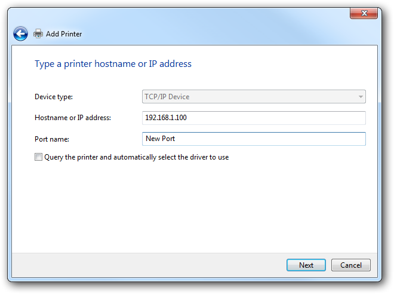Click inside the Hostname or IP address field
The image size is (394, 294).
click(254, 118)
